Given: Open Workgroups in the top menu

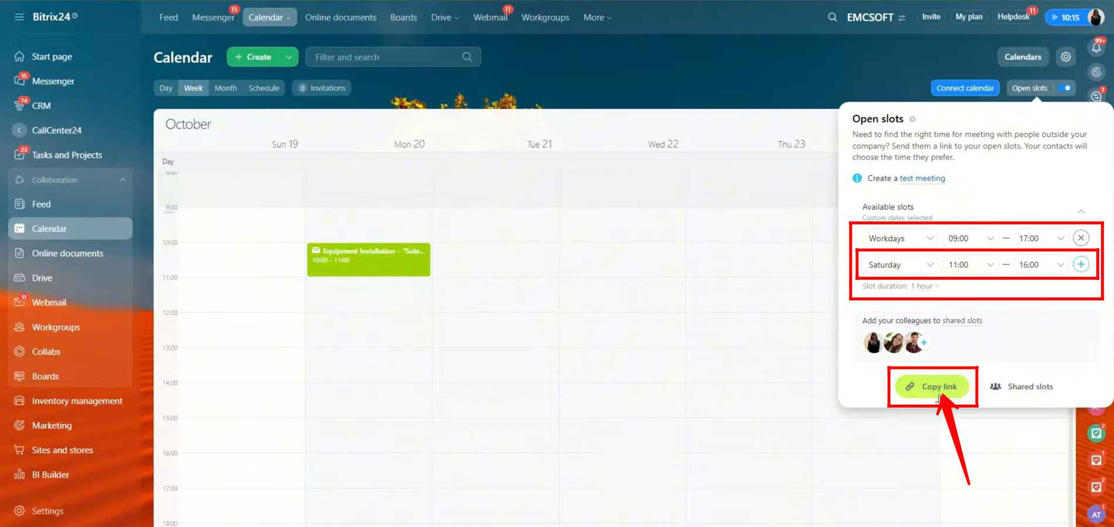Looking at the screenshot, I should point(545,18).
